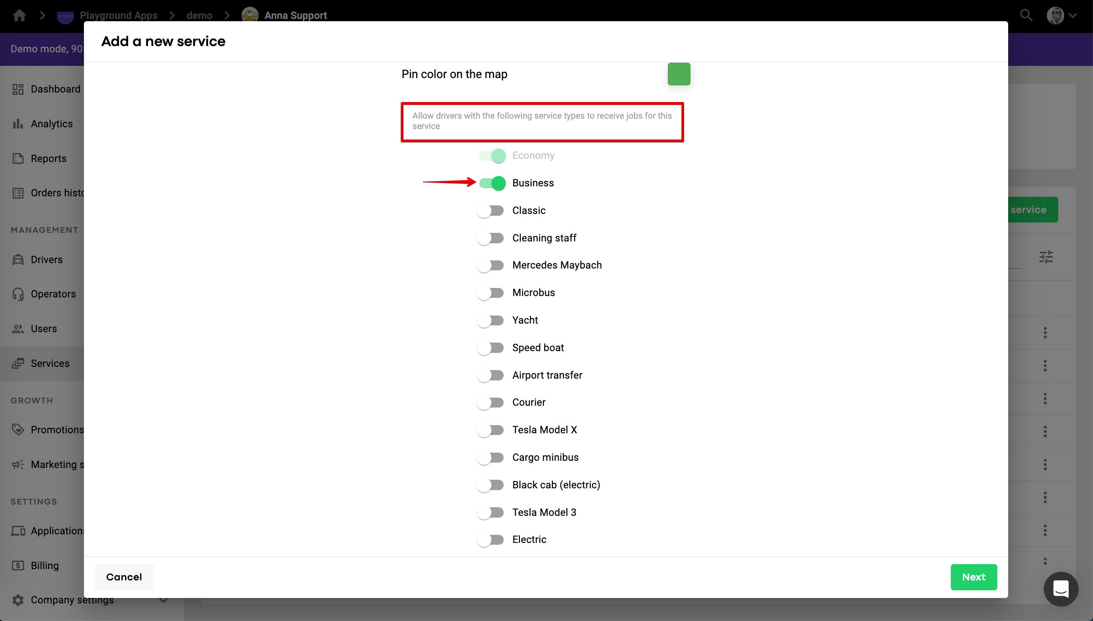This screenshot has height=621, width=1093.
Task: Click the Next button
Action: coord(973,577)
